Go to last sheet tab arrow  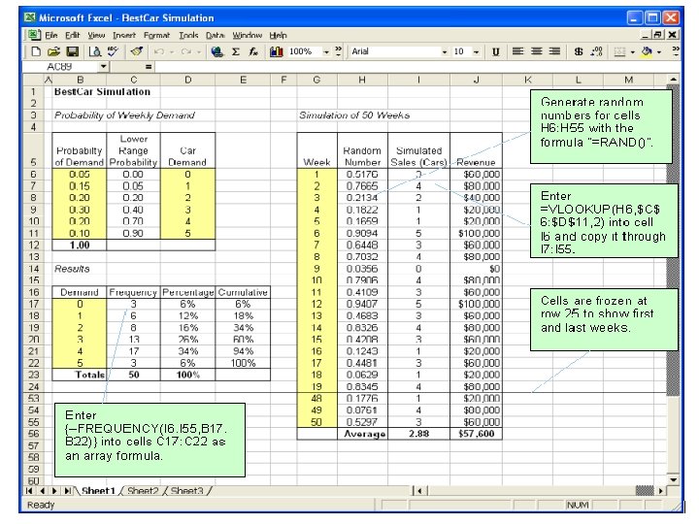[67, 491]
